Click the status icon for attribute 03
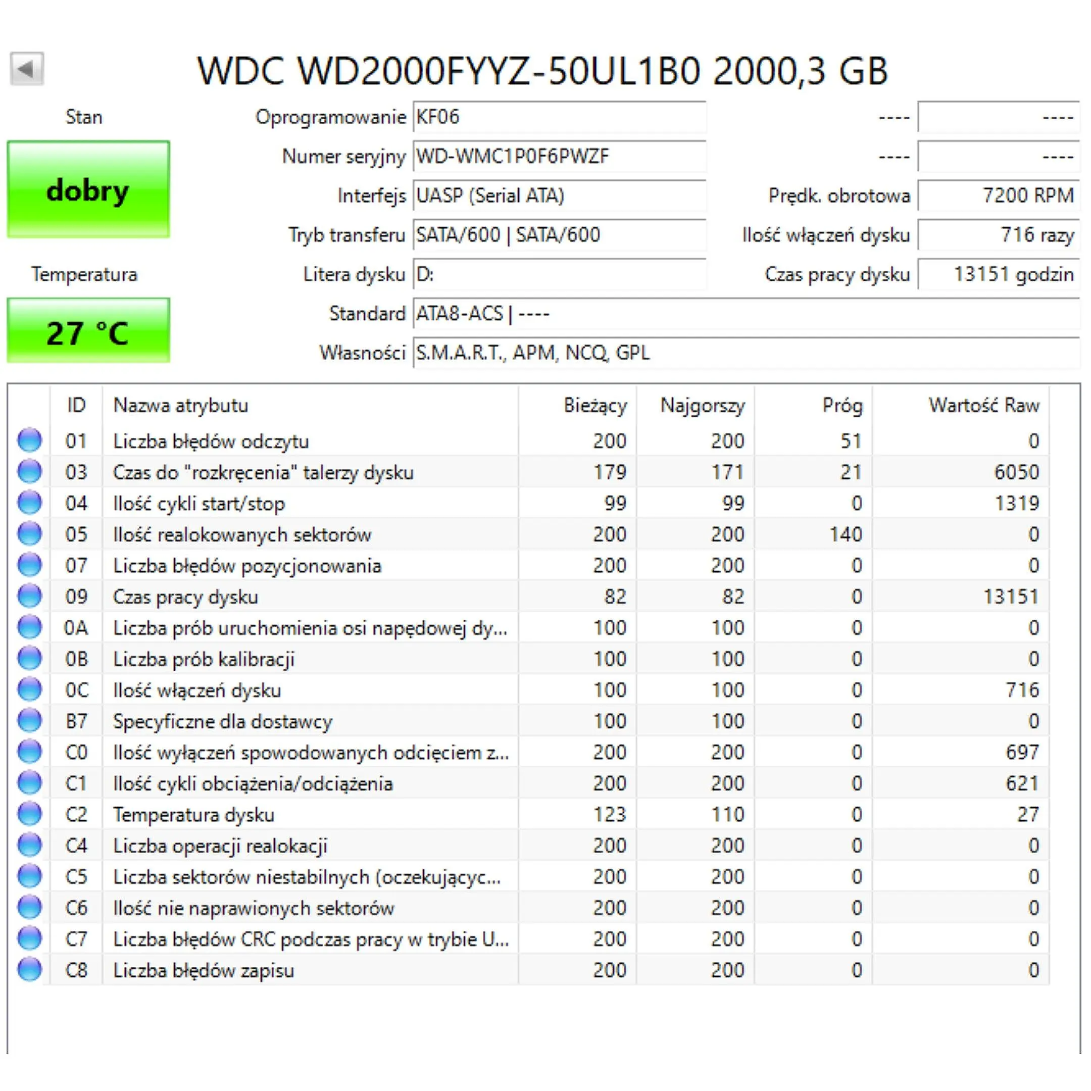The height and width of the screenshot is (1091, 1091). tap(29, 472)
